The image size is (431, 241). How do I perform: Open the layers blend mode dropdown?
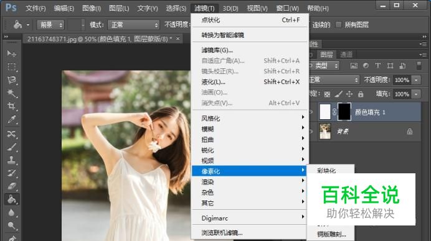pos(334,80)
